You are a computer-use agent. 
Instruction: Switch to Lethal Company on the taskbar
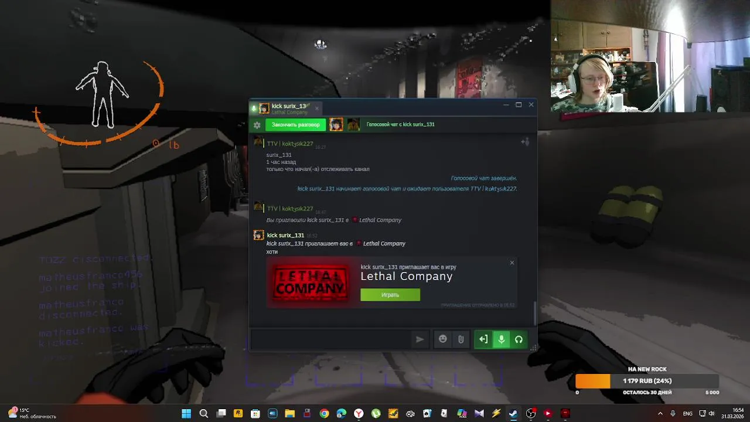tap(565, 414)
